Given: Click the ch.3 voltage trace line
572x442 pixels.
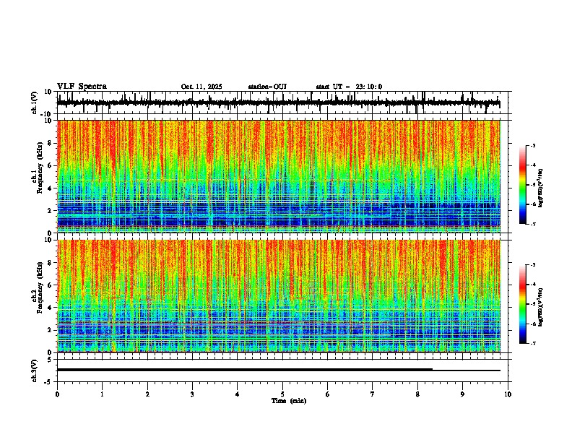Looking at the screenshot, I should 278,370.
